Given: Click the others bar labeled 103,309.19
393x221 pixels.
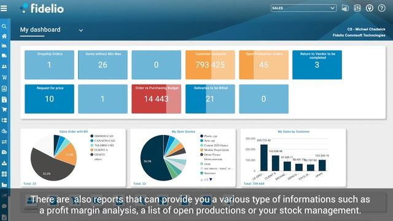Looking at the screenshot, I should (322, 165).
